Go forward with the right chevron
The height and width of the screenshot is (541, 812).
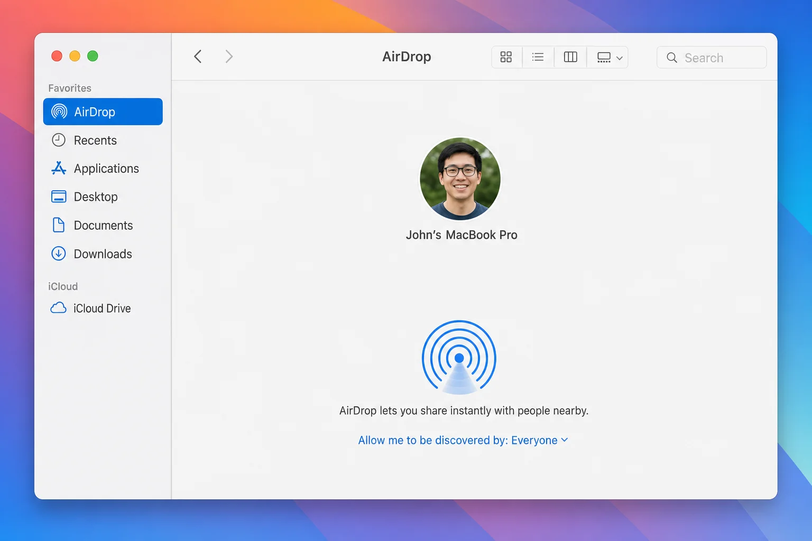pos(229,57)
